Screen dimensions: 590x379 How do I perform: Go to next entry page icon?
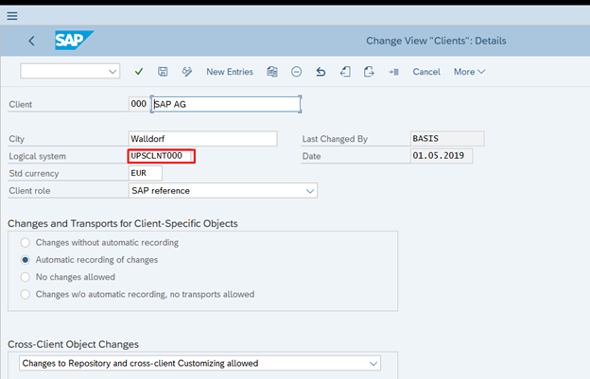coord(369,72)
